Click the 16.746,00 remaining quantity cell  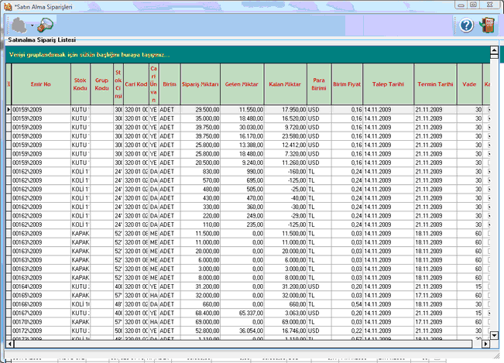[285, 330]
